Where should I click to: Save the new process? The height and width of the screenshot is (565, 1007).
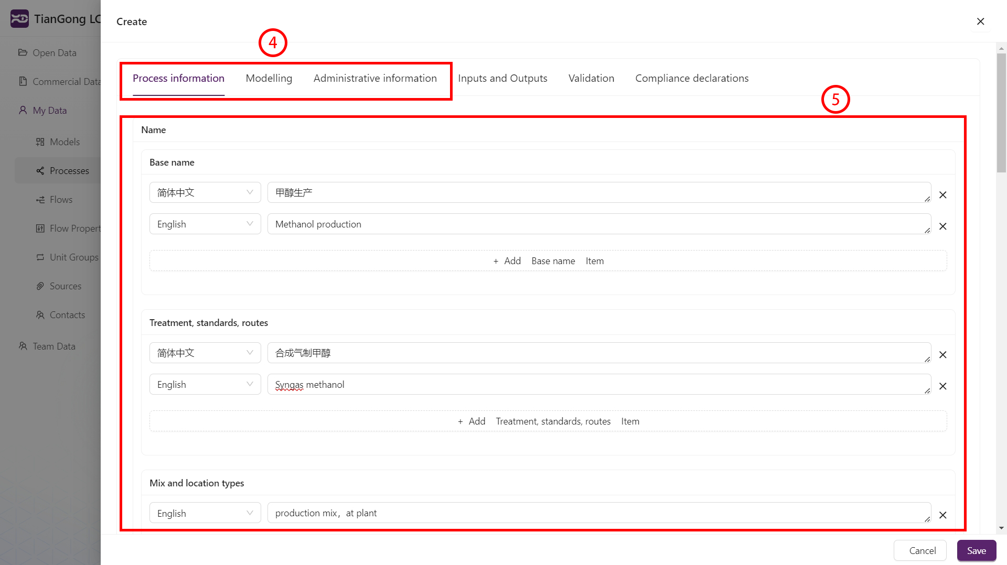pos(976,551)
